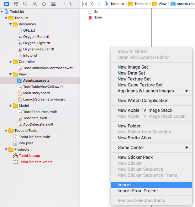
Task: Collapse the TodoListTests group
Action: coord(7,131)
